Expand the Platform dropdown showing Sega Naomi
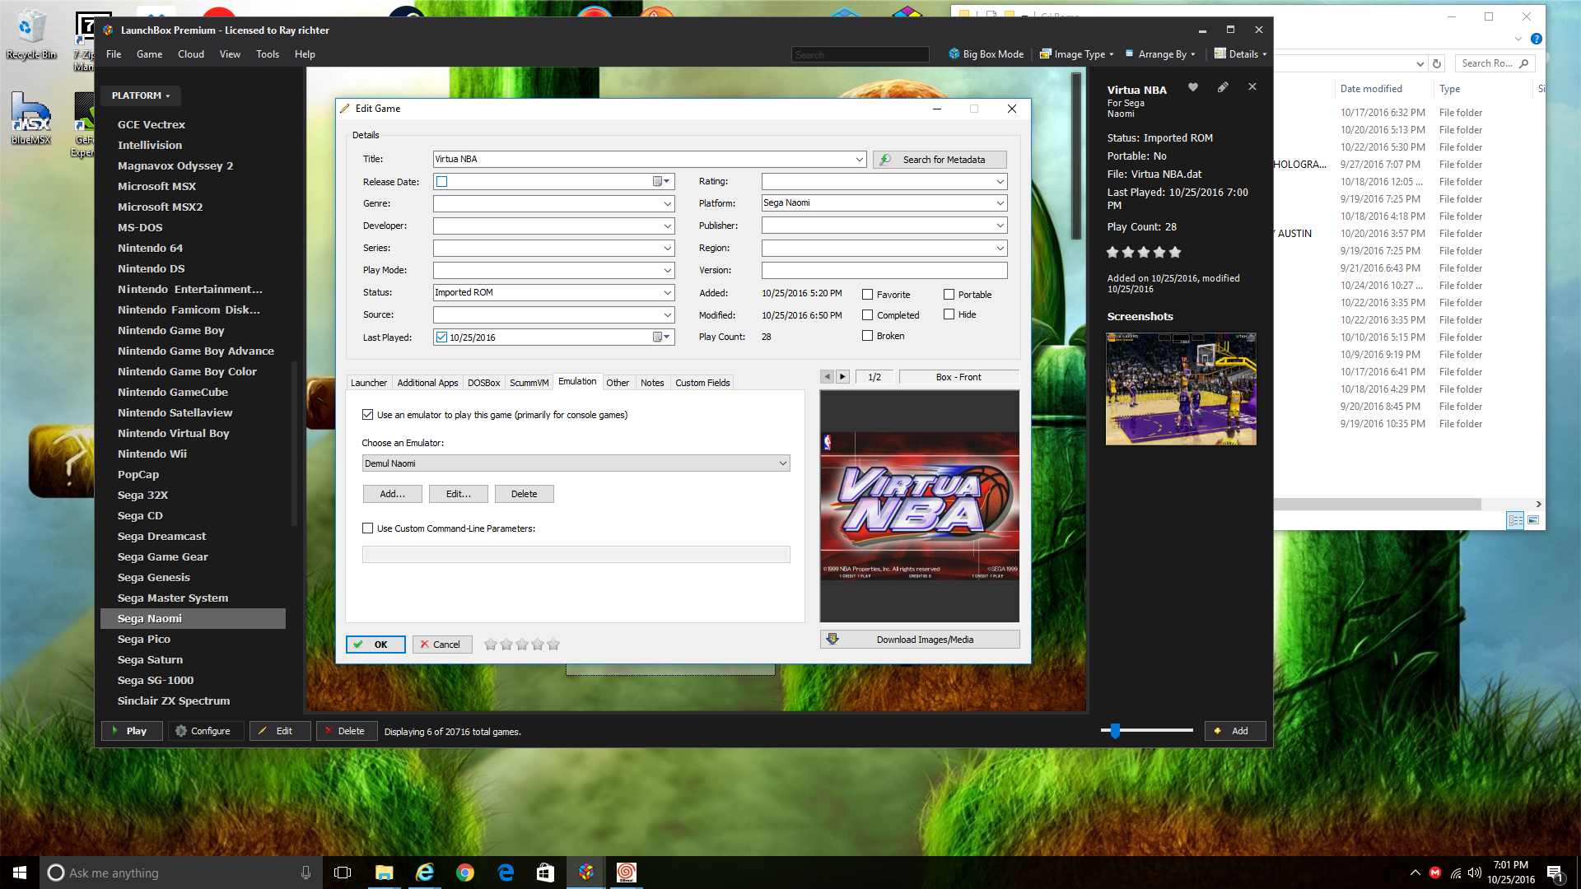 click(1000, 203)
